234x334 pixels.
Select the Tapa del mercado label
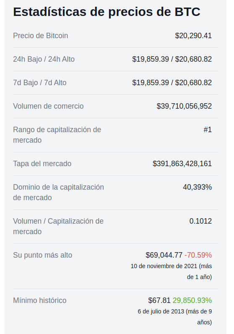point(42,164)
